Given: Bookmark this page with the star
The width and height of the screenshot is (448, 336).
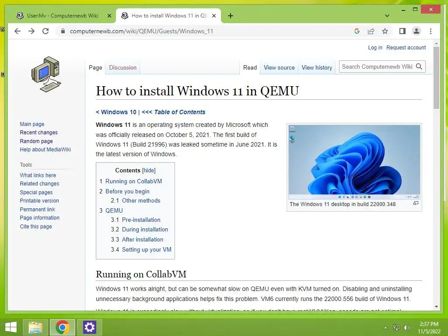Looking at the screenshot, I should click(x=385, y=31).
